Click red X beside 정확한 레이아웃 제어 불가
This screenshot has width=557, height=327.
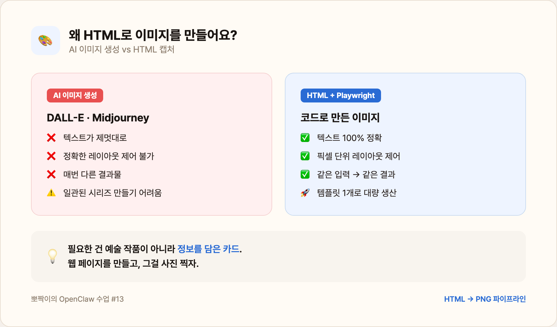point(51,156)
